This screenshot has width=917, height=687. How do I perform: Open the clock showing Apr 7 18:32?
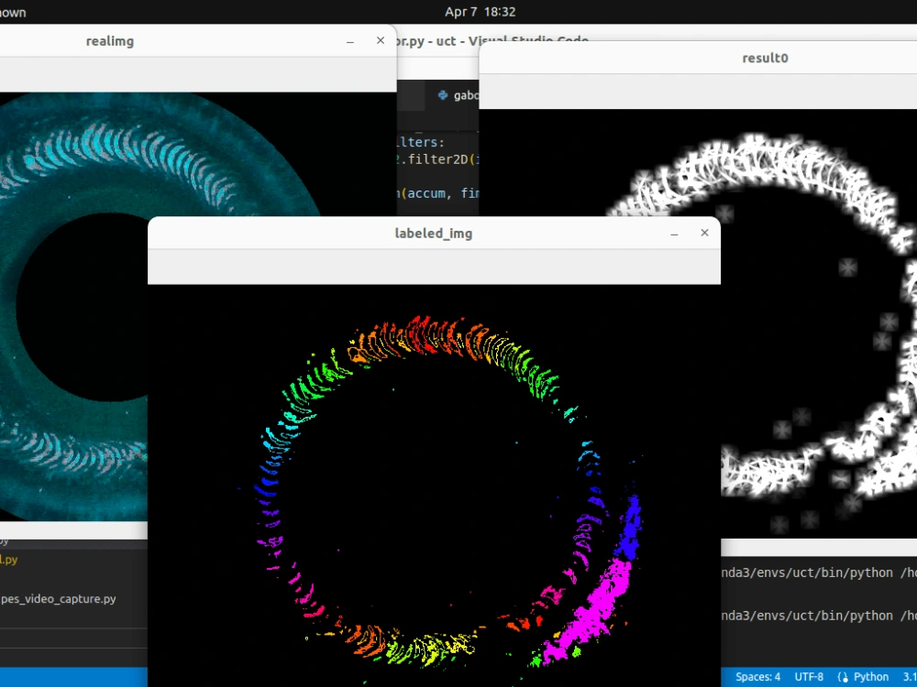coord(480,12)
